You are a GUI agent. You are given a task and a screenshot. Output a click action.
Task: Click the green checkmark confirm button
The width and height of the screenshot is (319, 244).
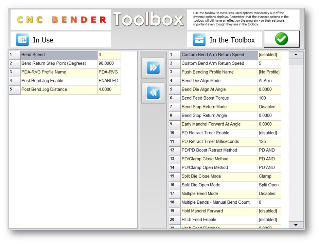click(x=281, y=39)
